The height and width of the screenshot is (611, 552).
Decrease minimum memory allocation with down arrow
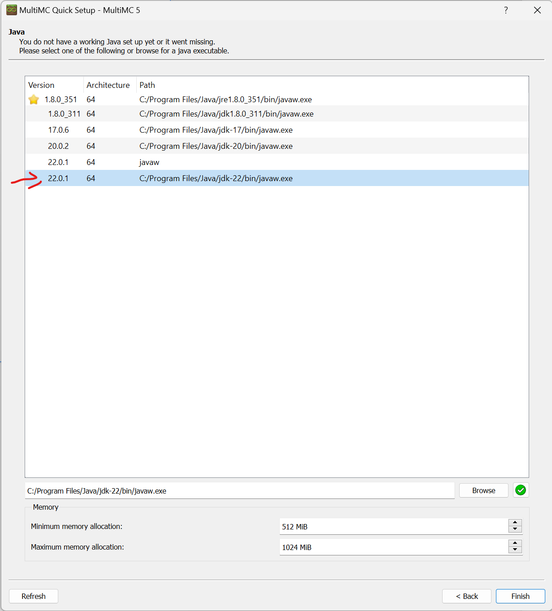[515, 529]
